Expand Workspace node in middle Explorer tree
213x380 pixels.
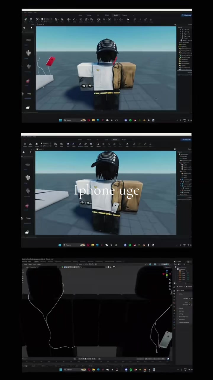[178, 154]
